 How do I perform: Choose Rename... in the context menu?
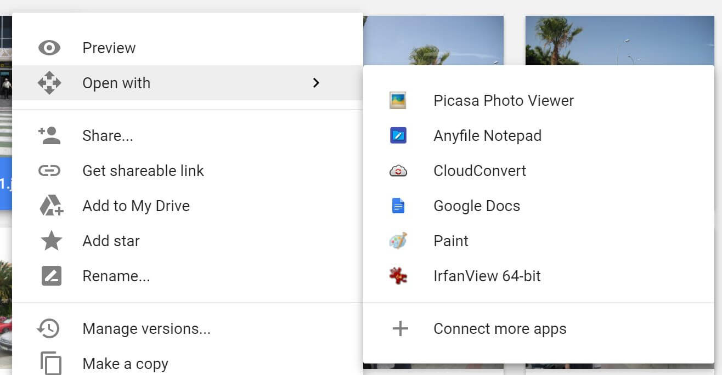[x=116, y=276]
